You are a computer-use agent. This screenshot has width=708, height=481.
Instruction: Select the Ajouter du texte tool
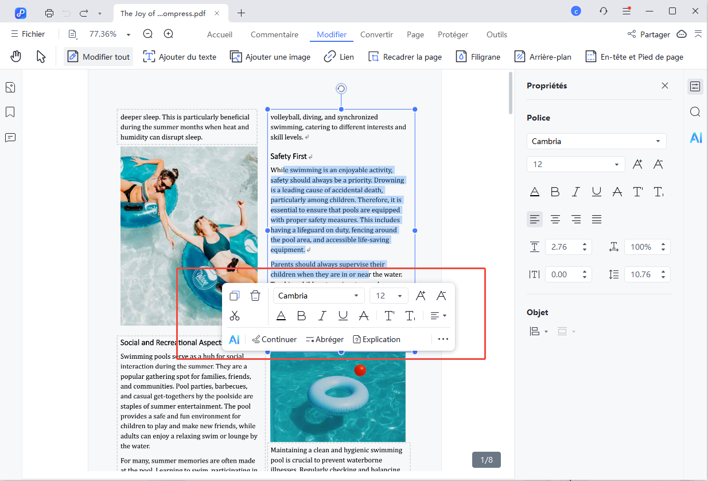(x=180, y=56)
